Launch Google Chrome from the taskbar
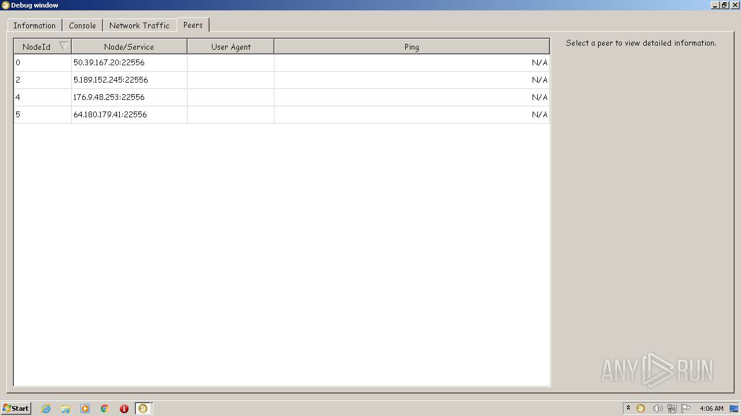The image size is (741, 416). pyautogui.click(x=105, y=408)
